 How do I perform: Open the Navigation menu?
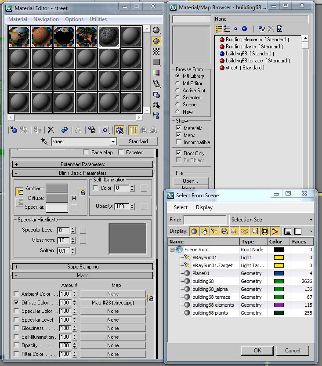[x=46, y=19]
